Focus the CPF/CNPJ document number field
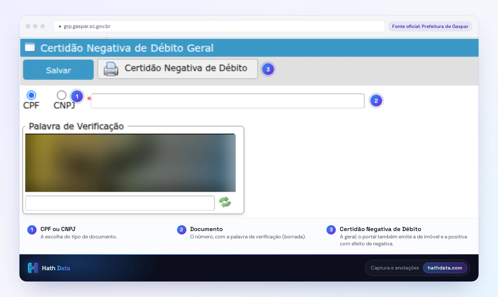The height and width of the screenshot is (297, 498). (228, 101)
